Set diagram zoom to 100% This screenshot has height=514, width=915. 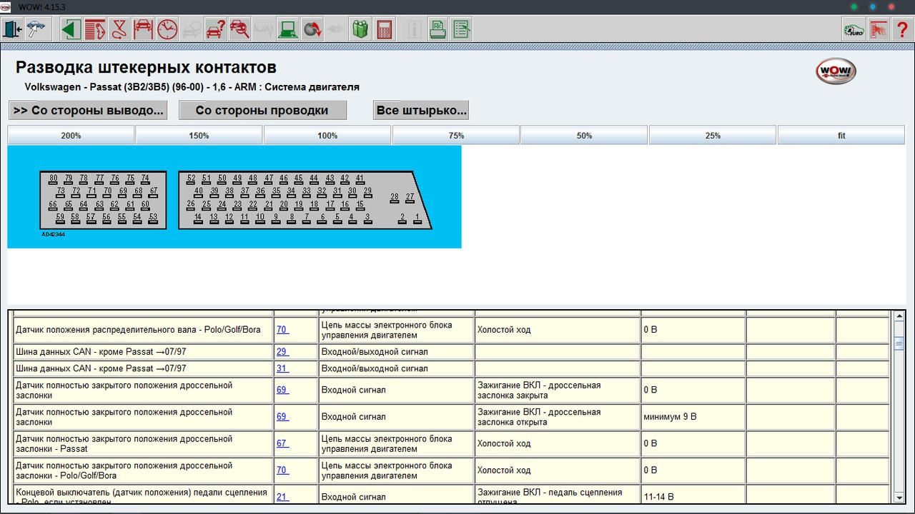pyautogui.click(x=327, y=136)
